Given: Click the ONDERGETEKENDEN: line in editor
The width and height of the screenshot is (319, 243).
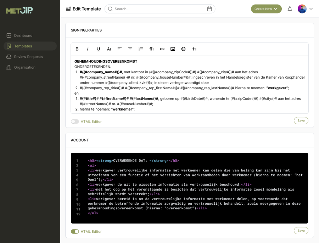Looking at the screenshot, I should 93,67.
